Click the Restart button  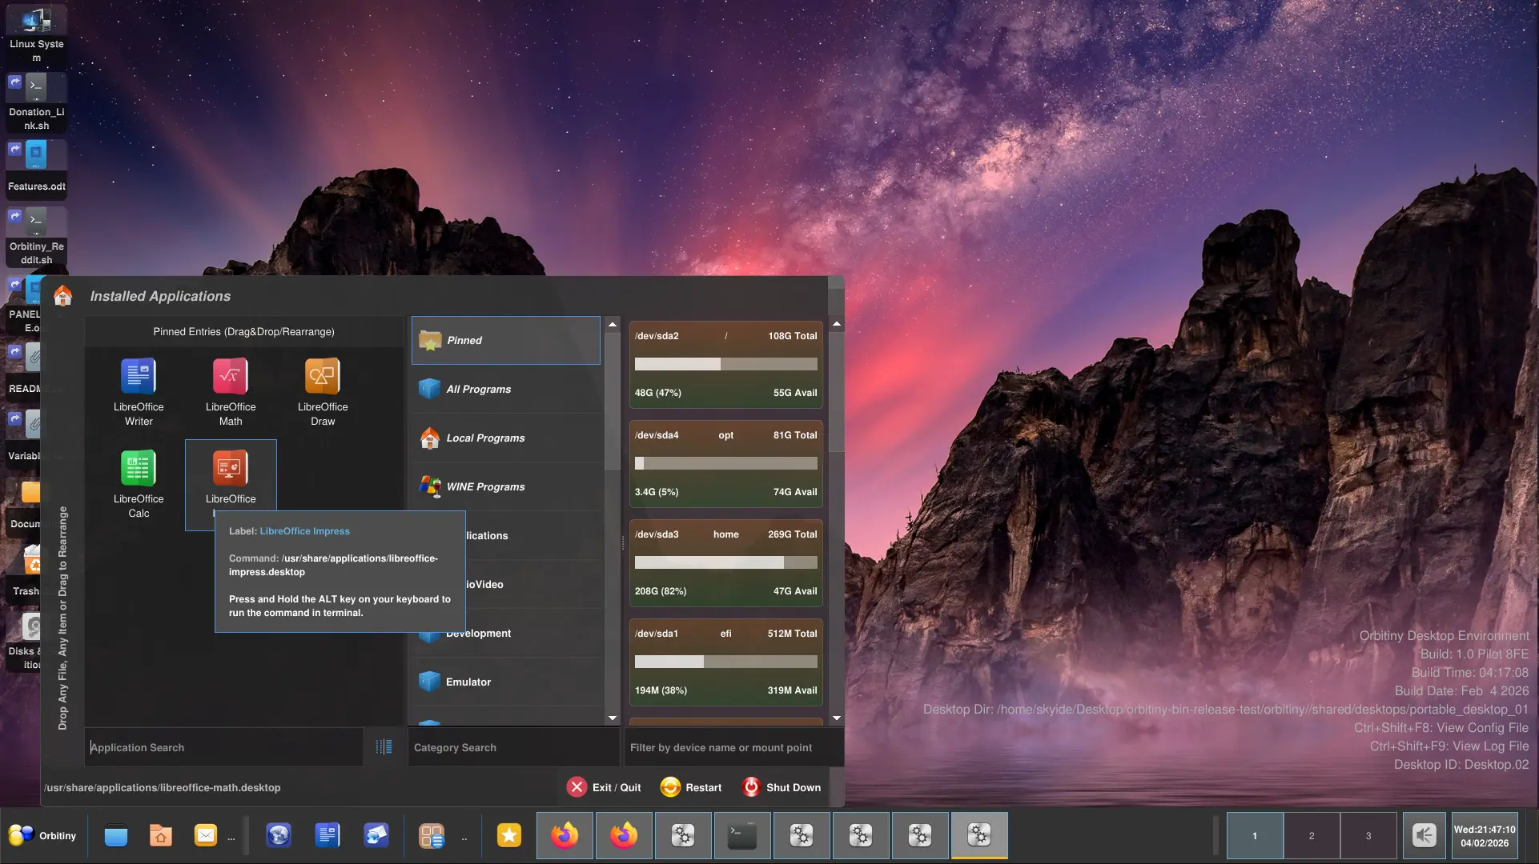pos(691,787)
